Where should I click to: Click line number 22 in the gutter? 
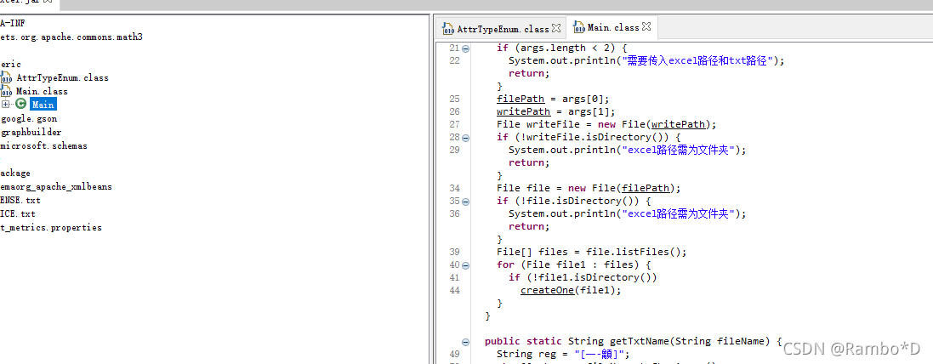(x=455, y=60)
